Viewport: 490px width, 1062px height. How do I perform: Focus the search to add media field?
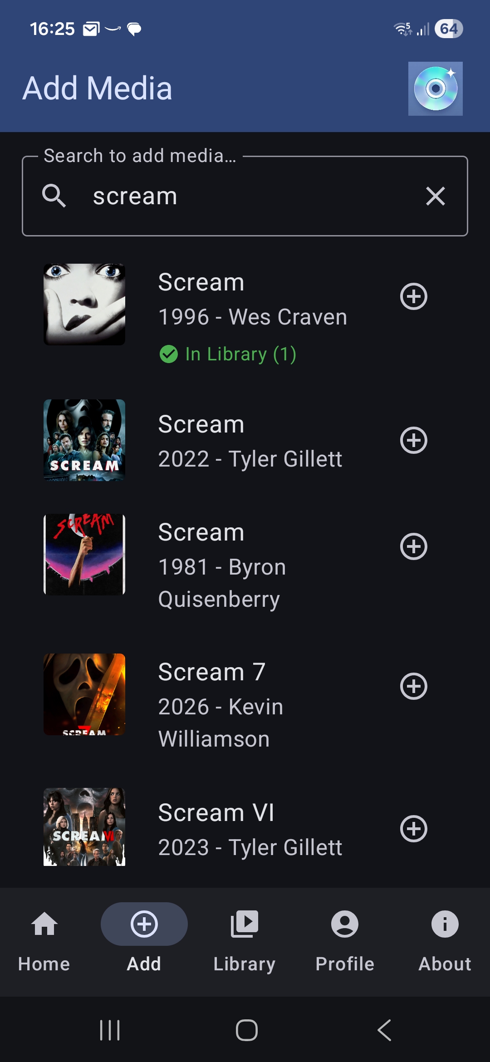tap(245, 196)
